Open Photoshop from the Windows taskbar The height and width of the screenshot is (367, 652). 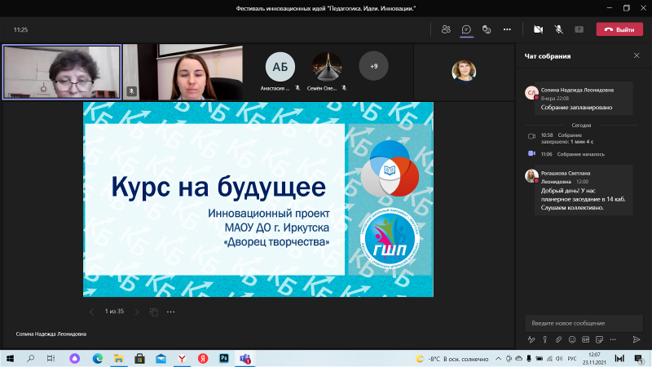click(223, 358)
